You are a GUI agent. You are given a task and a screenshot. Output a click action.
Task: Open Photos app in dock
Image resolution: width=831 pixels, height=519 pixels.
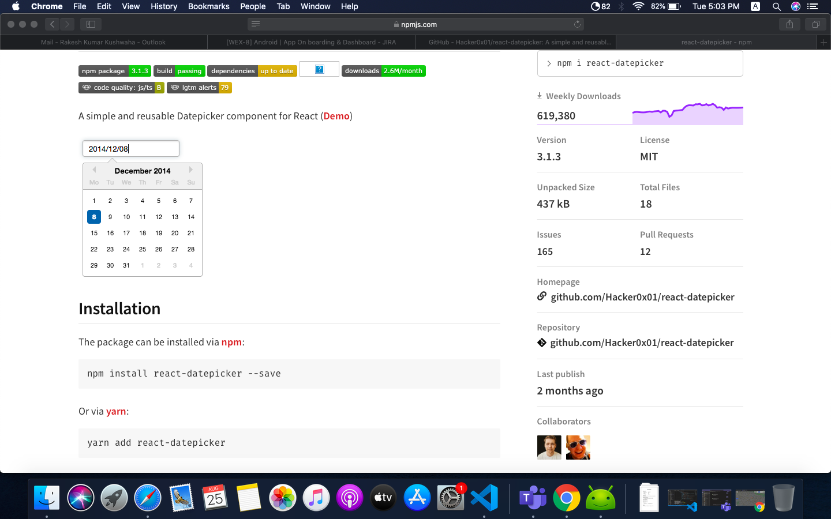[282, 497]
